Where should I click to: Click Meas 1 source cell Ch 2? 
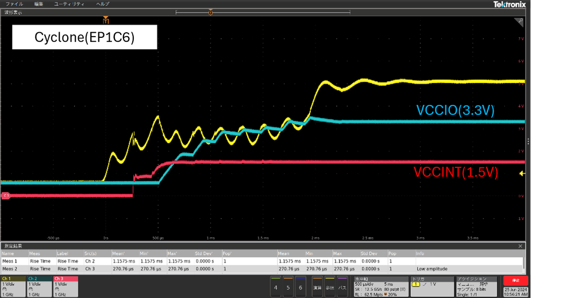click(x=90, y=261)
